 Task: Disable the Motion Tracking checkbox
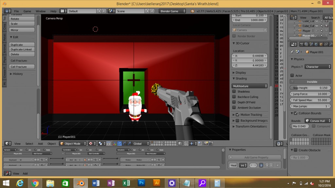(238, 115)
